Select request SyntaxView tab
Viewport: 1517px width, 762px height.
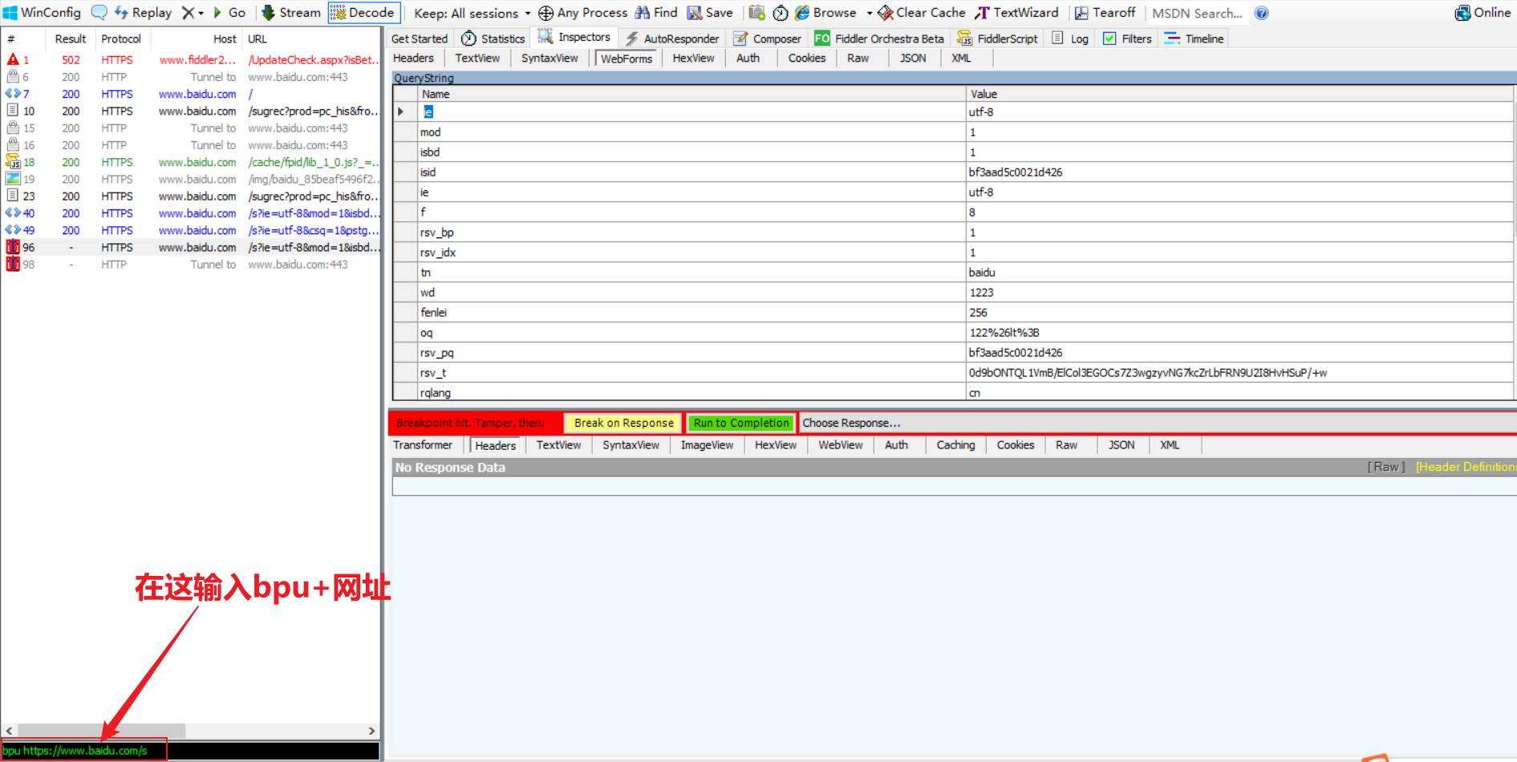coord(550,58)
